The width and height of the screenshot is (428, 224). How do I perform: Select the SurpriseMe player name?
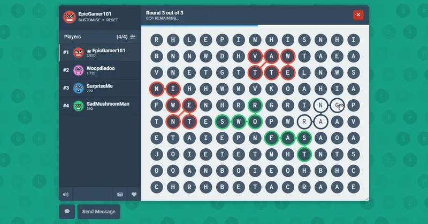pos(100,86)
